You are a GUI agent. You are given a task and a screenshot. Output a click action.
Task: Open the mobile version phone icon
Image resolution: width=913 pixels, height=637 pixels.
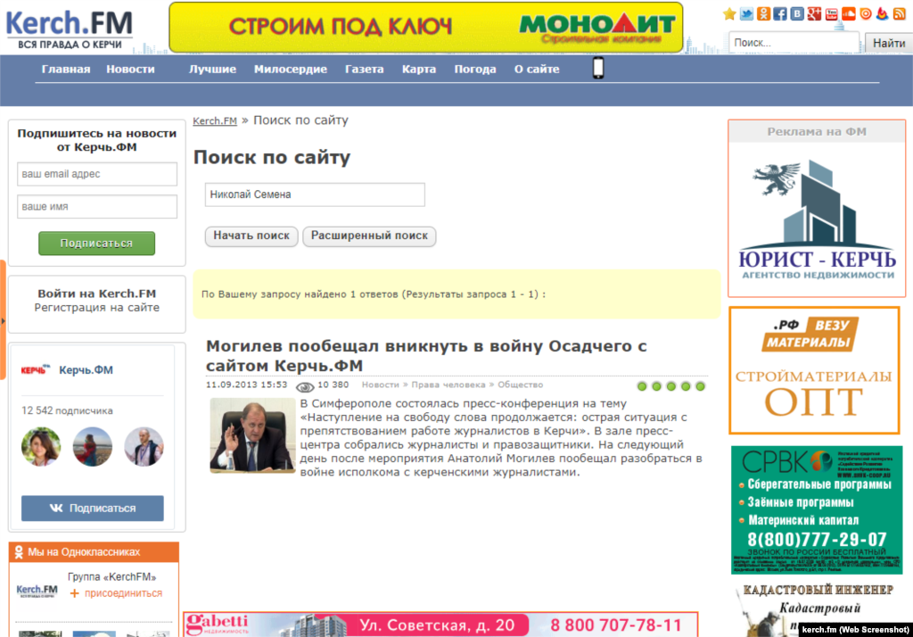pos(597,69)
